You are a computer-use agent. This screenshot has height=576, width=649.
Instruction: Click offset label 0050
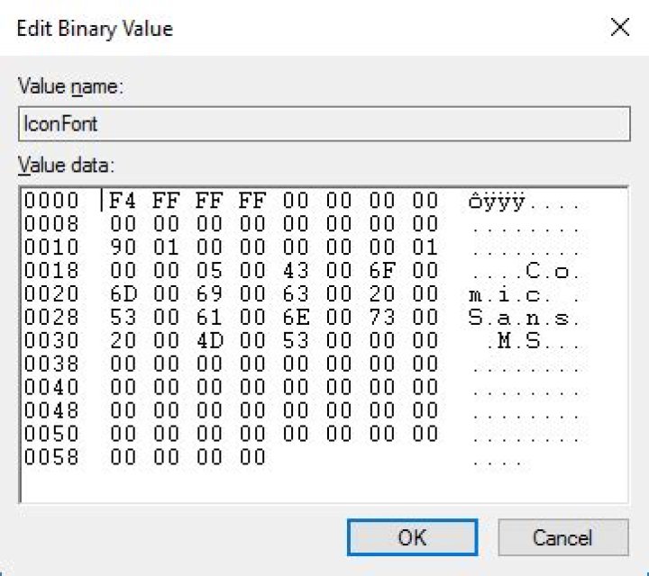51,434
